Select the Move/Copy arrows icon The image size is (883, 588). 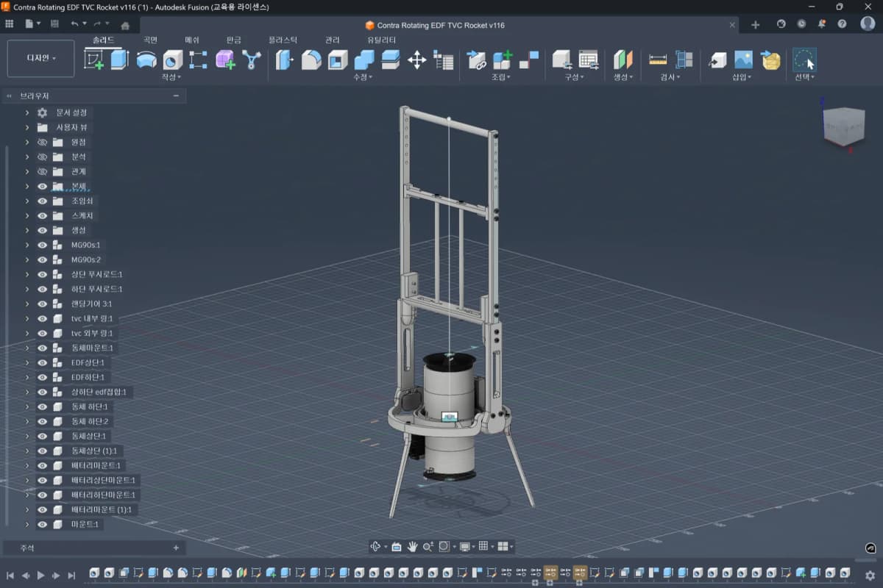tap(417, 60)
